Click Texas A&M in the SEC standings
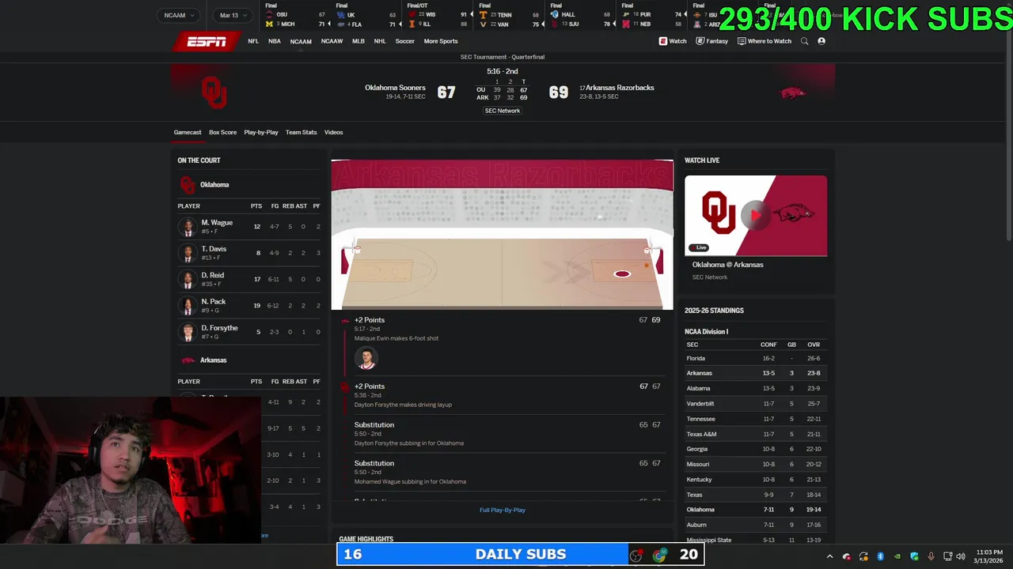 coord(701,434)
